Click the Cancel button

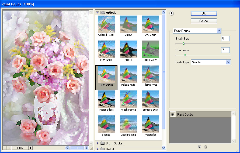click(x=204, y=21)
